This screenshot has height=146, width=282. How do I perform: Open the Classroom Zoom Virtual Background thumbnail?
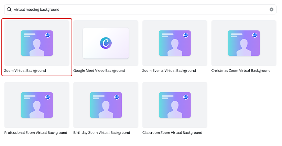[x=175, y=105]
